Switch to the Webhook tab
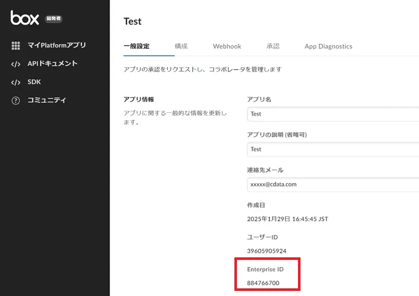This screenshot has height=296, width=419. click(227, 46)
